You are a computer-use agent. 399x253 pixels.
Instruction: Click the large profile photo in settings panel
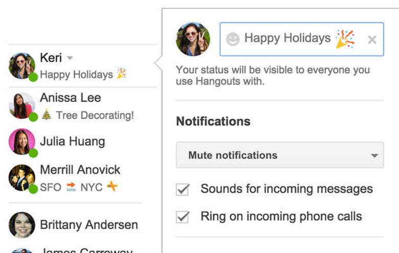click(193, 39)
